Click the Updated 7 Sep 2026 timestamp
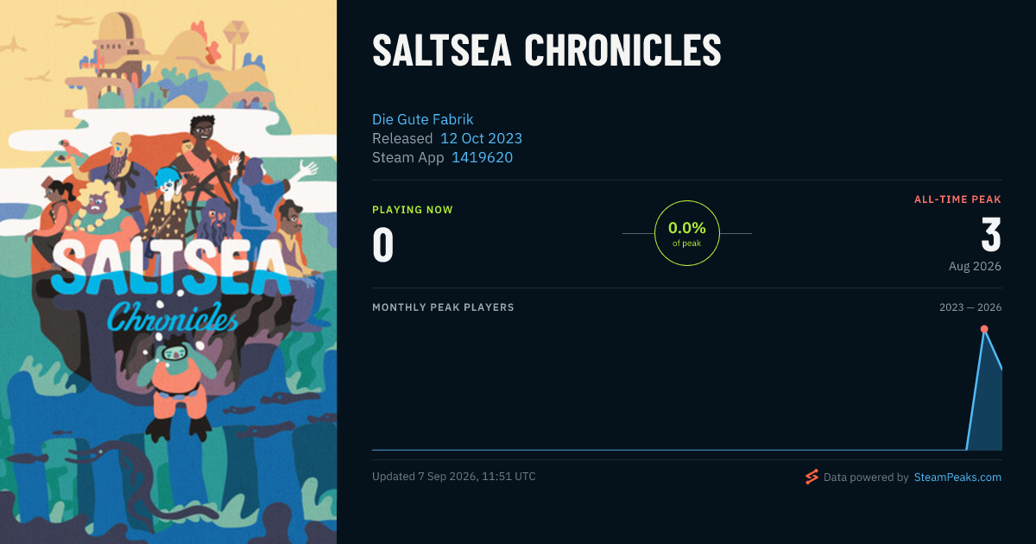This screenshot has width=1036, height=544. (x=453, y=477)
